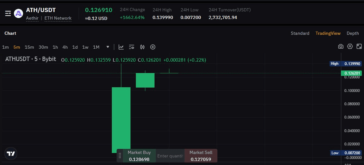Switch to the Standard chart view
Screen dimensions: 364x165
pos(300,33)
